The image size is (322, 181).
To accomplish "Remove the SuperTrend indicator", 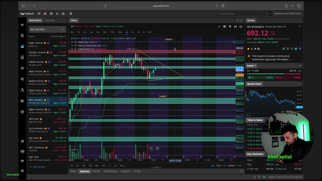I will (x=72, y=49).
